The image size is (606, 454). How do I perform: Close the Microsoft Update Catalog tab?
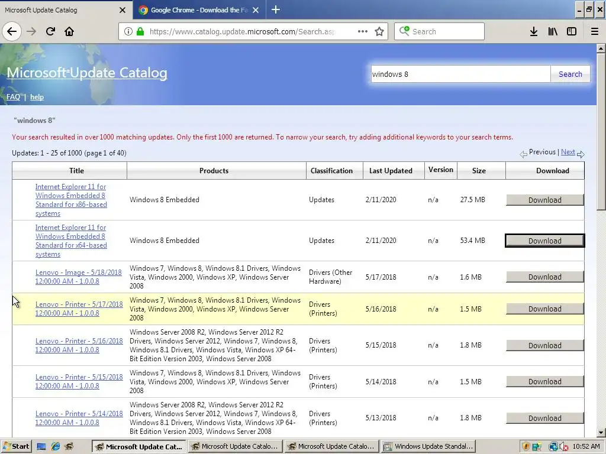[123, 10]
